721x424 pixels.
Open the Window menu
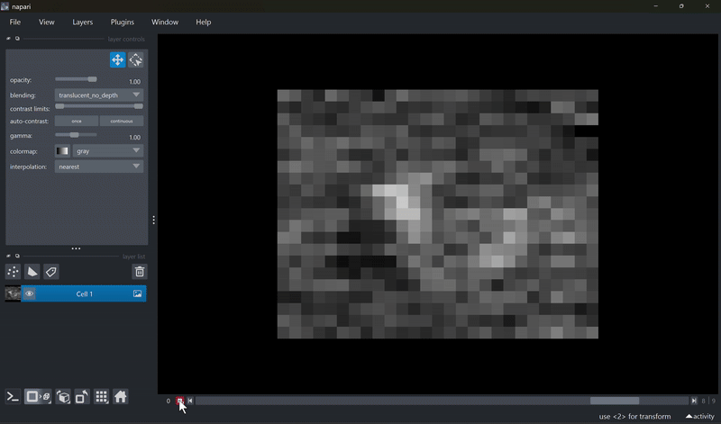(165, 22)
